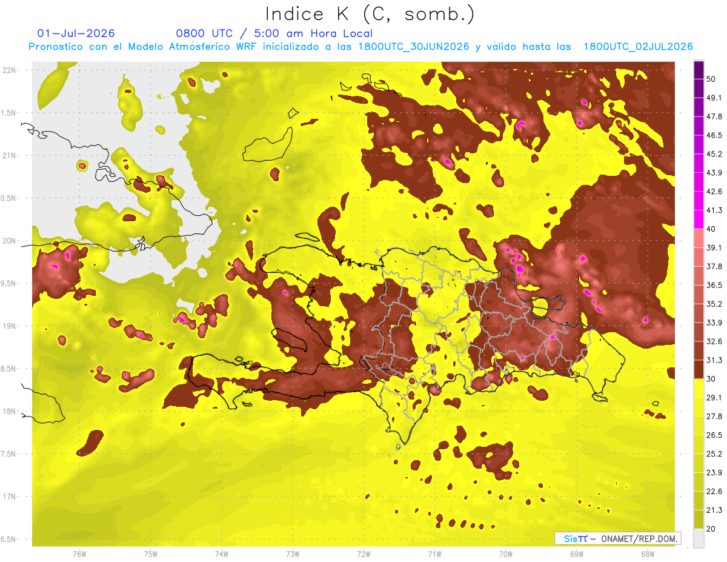
Task: Click the WRF forecast description line starting Pronóstico
Action: tap(360, 47)
